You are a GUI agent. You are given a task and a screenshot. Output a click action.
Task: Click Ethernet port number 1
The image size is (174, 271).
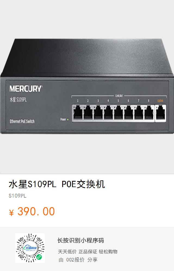(78, 113)
